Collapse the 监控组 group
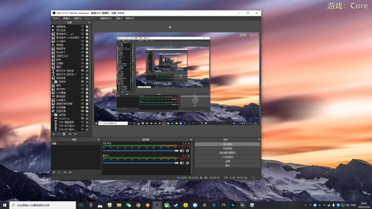This screenshot has width=372, height=209. (53, 115)
